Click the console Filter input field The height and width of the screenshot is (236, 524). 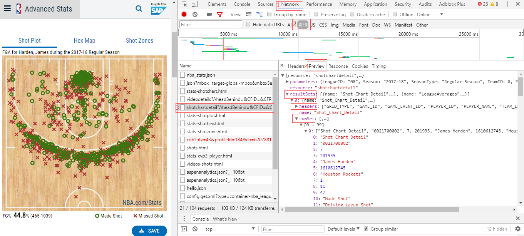coord(292,229)
